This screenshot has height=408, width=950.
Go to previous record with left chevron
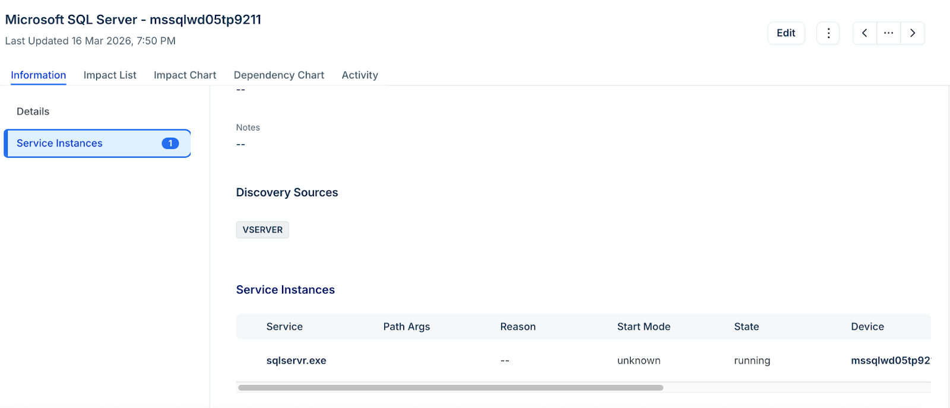pos(864,33)
